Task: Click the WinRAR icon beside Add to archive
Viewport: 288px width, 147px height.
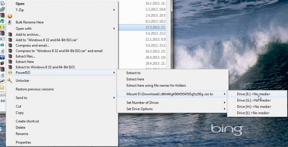Action: [10, 34]
